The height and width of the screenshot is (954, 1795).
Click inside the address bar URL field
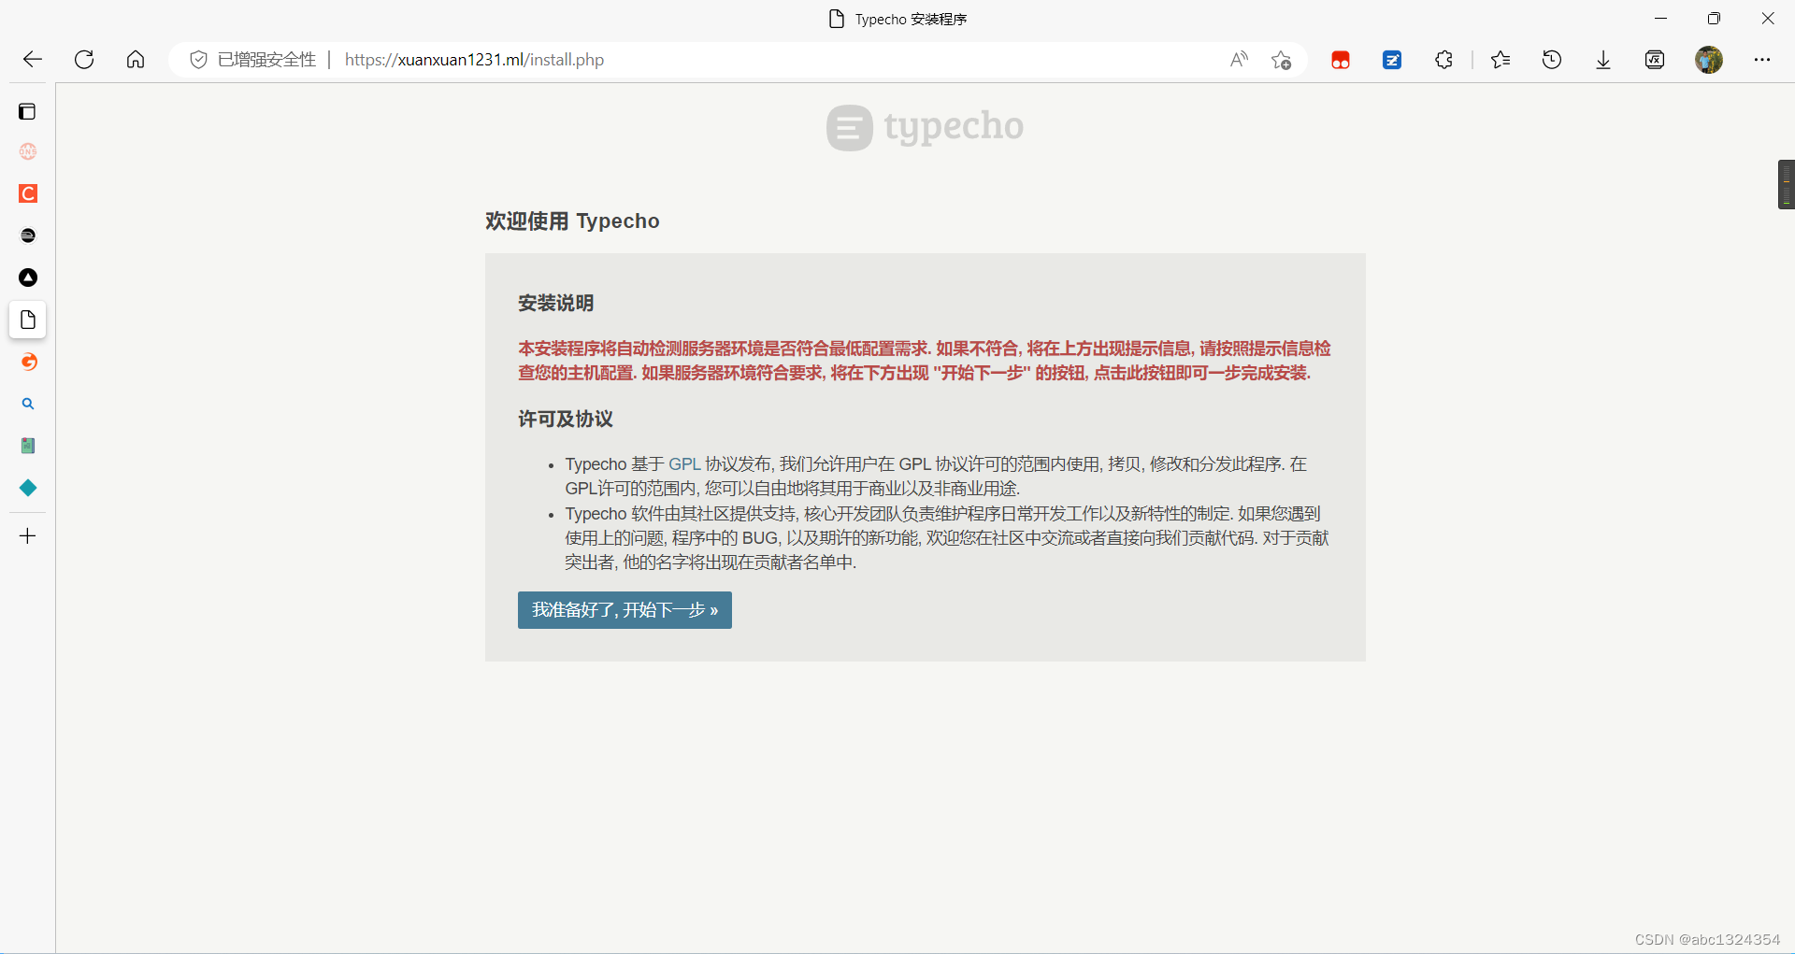(x=474, y=59)
